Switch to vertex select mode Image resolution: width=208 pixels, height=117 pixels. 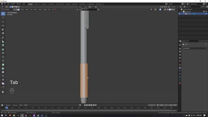14,9
